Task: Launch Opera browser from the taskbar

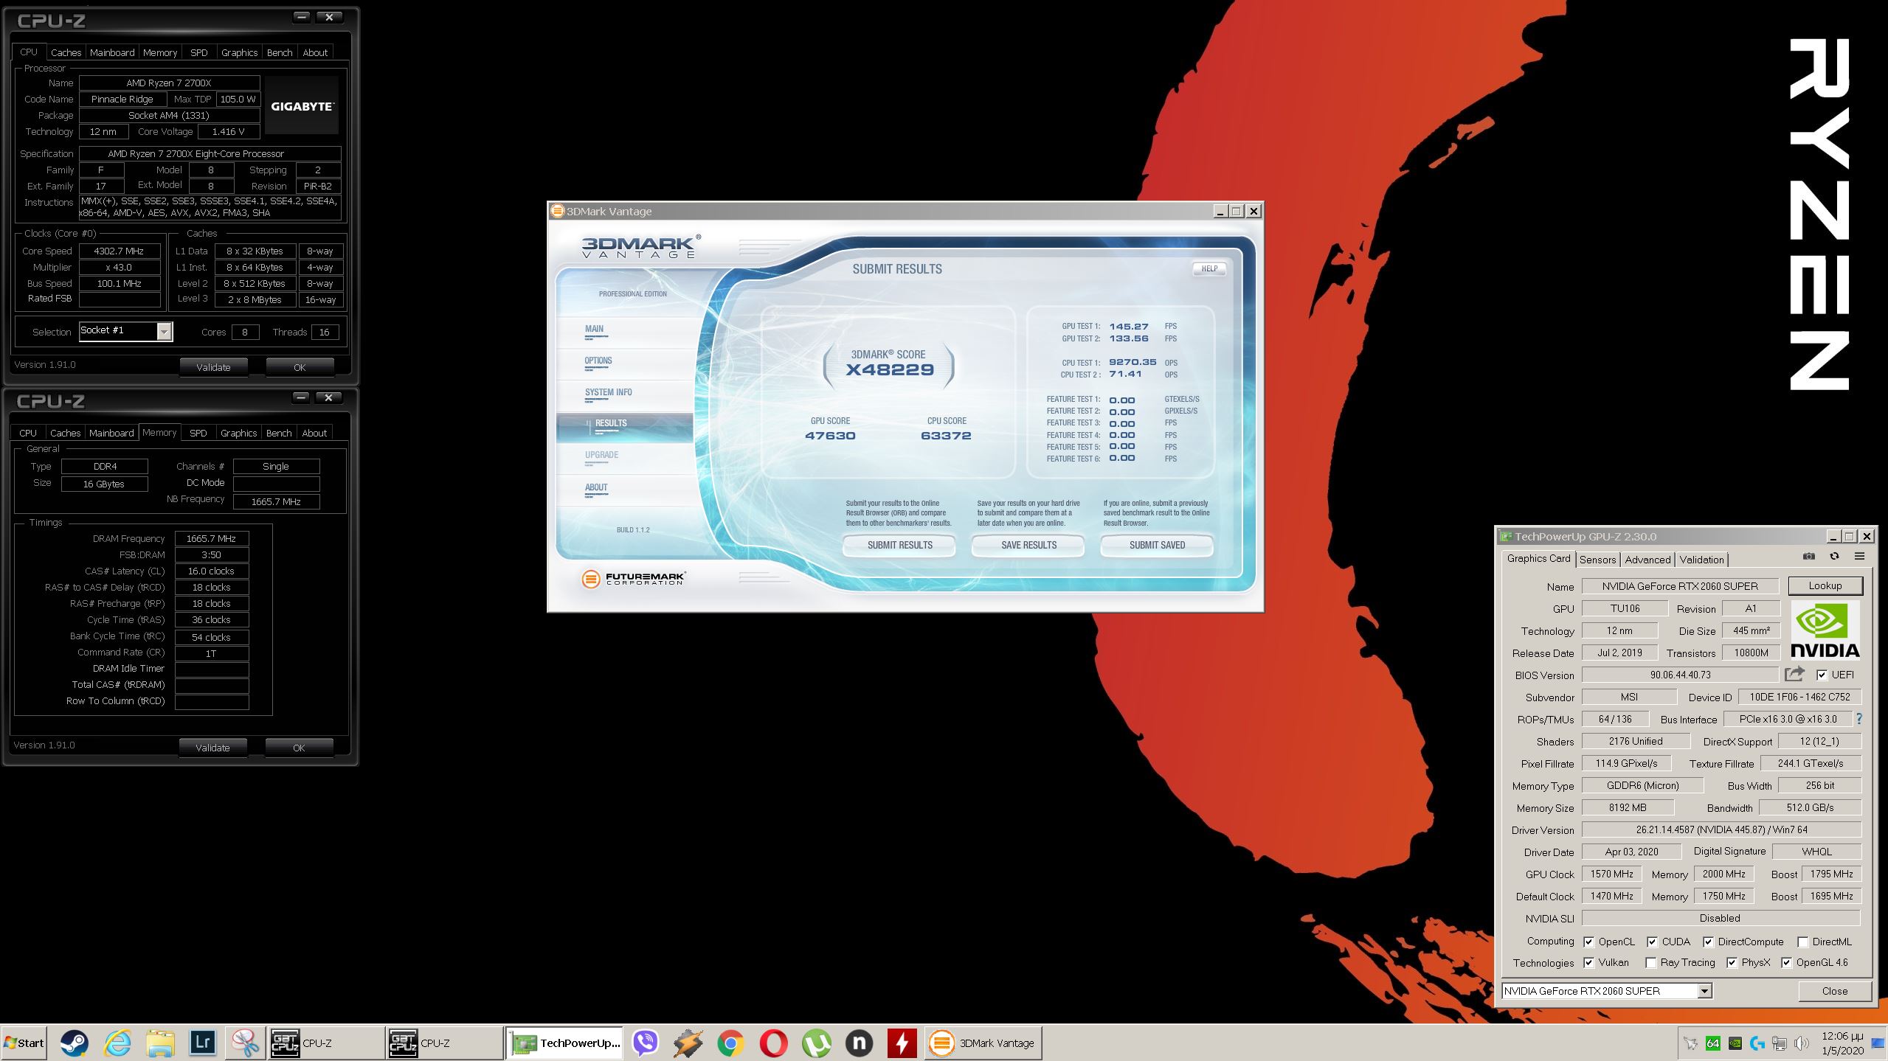Action: [x=773, y=1043]
